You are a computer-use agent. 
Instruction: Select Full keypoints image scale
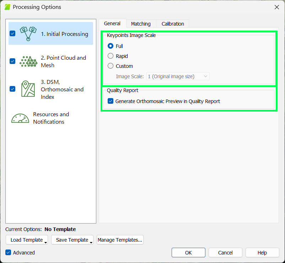pos(111,46)
